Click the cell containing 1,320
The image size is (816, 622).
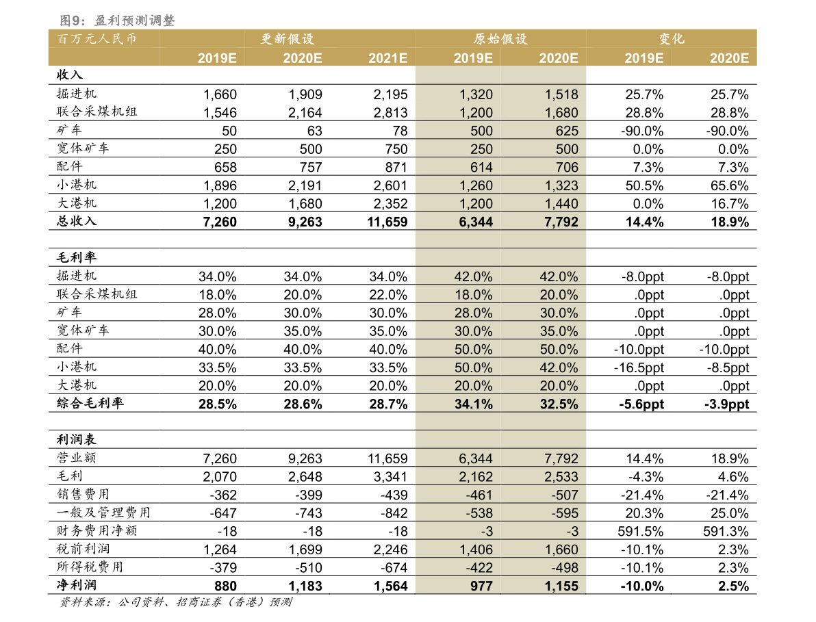pyautogui.click(x=476, y=95)
